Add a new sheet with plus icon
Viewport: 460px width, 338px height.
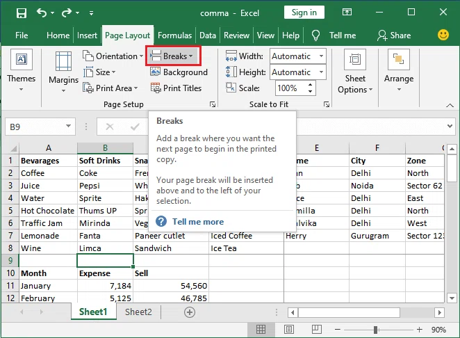[x=190, y=312]
